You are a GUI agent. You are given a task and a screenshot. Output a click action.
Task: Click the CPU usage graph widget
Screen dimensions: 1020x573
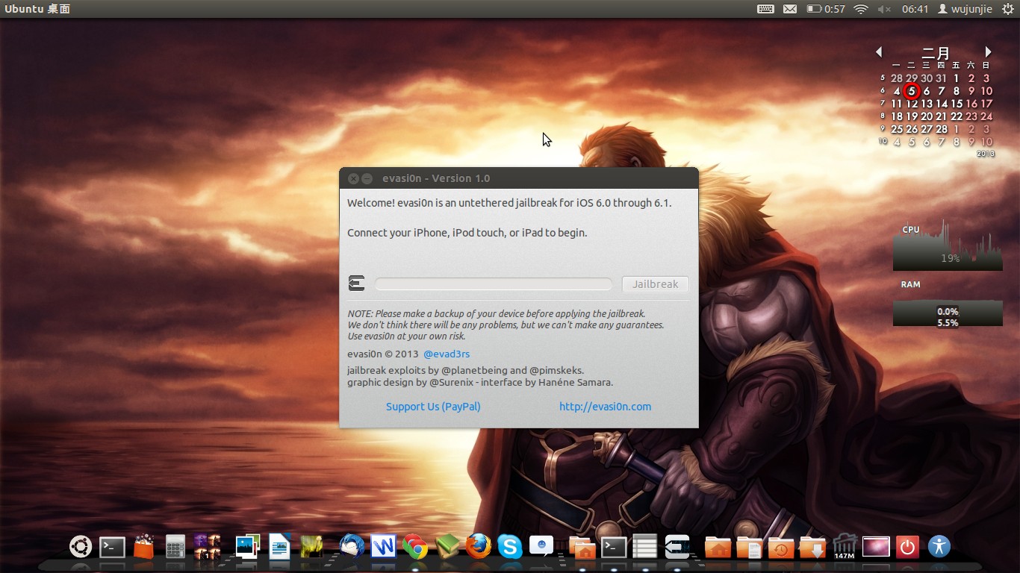pyautogui.click(x=948, y=245)
